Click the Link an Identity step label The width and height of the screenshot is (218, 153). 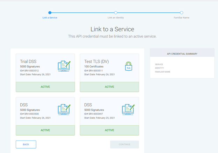[116, 18]
